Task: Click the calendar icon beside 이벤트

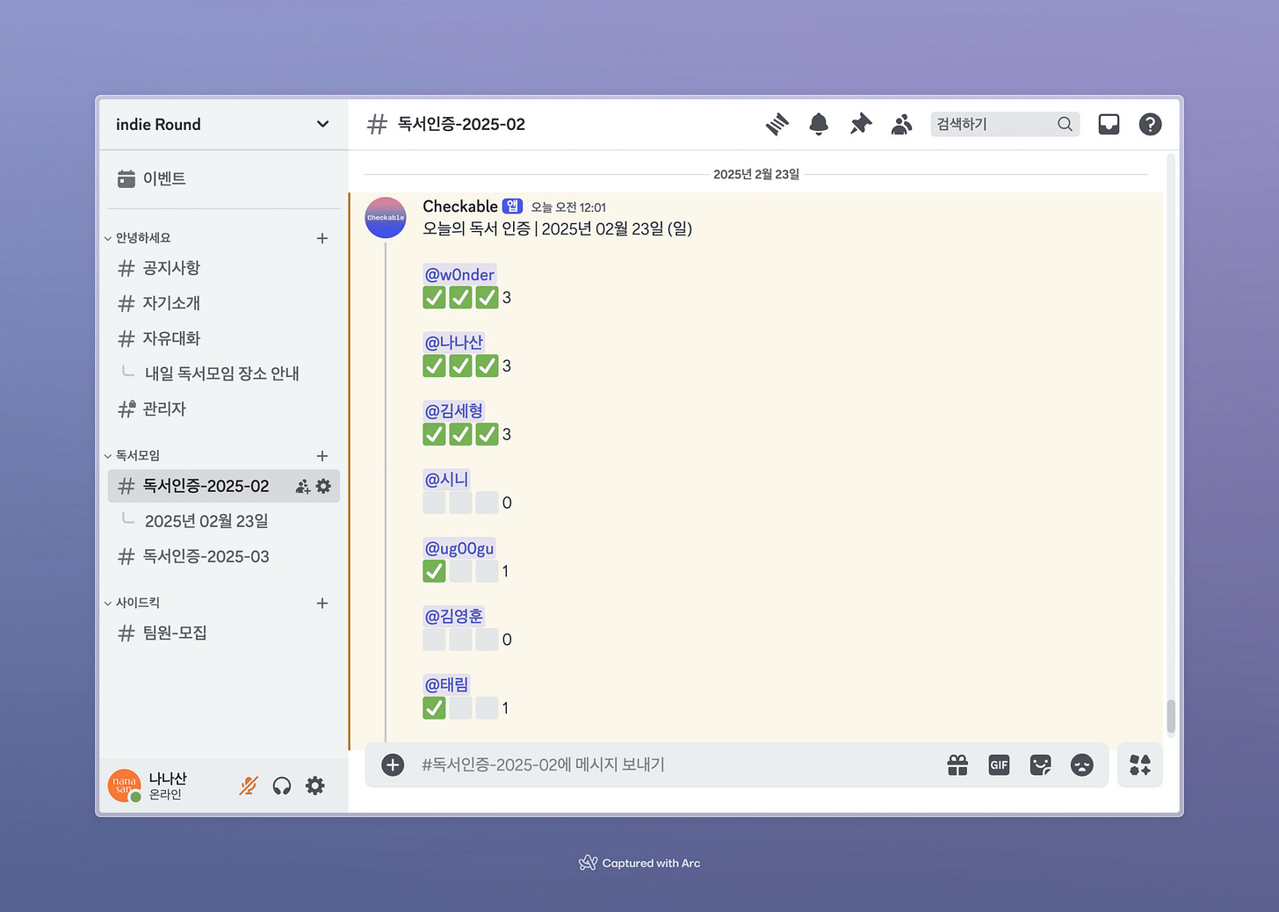Action: click(126, 178)
